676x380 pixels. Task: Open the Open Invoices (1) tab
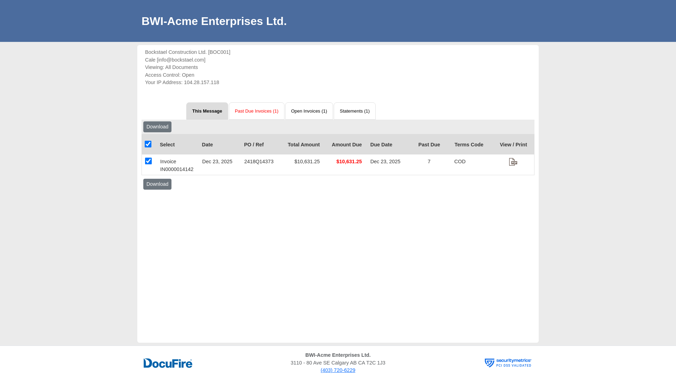pos(309,111)
